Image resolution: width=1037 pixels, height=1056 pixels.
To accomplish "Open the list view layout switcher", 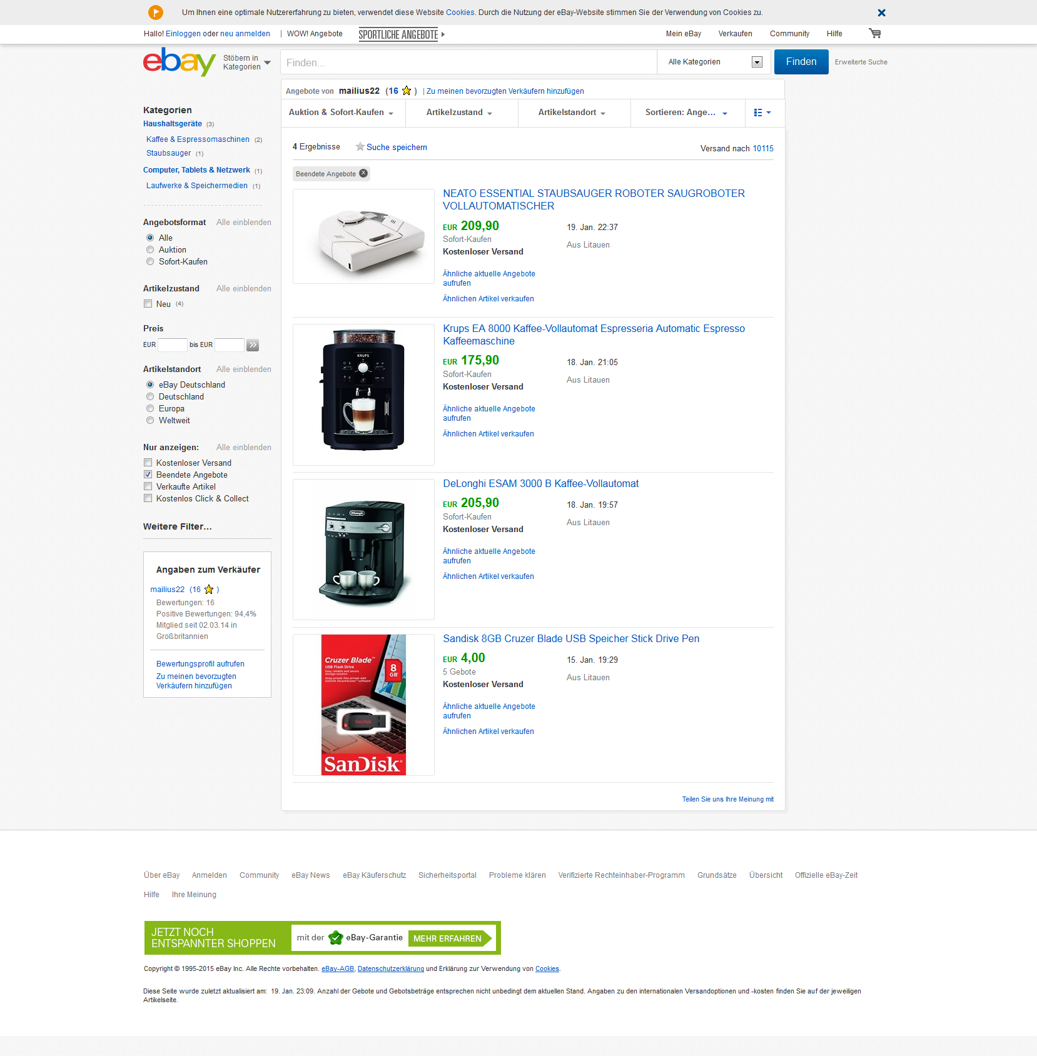I will coord(762,113).
